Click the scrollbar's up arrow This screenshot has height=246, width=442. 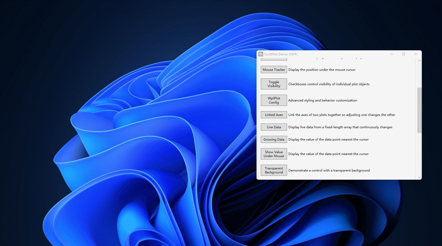pyautogui.click(x=419, y=61)
